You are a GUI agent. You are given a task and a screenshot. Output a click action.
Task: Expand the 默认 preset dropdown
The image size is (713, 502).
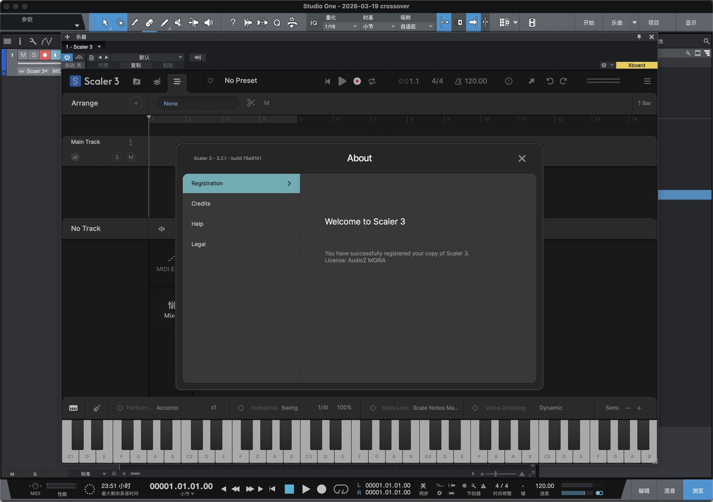(x=149, y=57)
